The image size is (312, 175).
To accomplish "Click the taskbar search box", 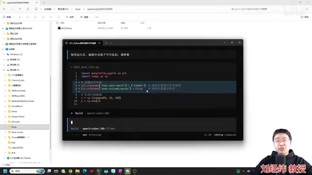I will 27,171.
